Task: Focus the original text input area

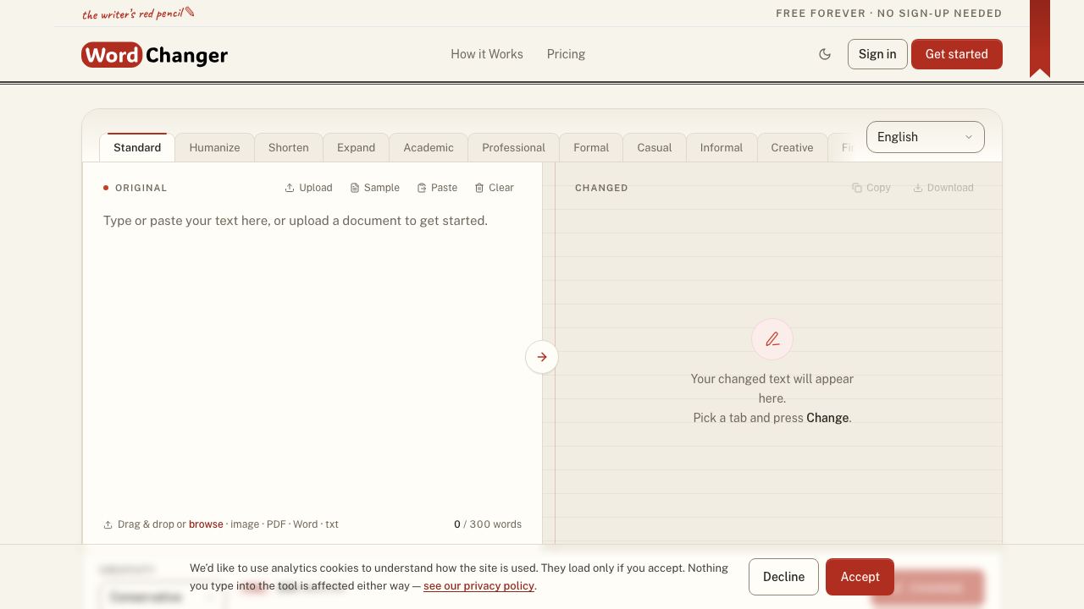Action: (312, 355)
